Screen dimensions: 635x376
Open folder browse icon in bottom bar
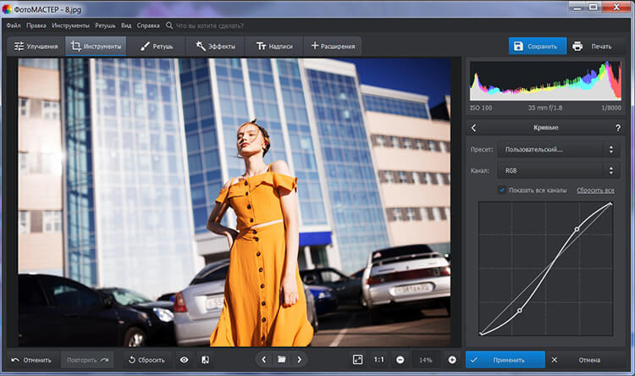[x=281, y=360]
